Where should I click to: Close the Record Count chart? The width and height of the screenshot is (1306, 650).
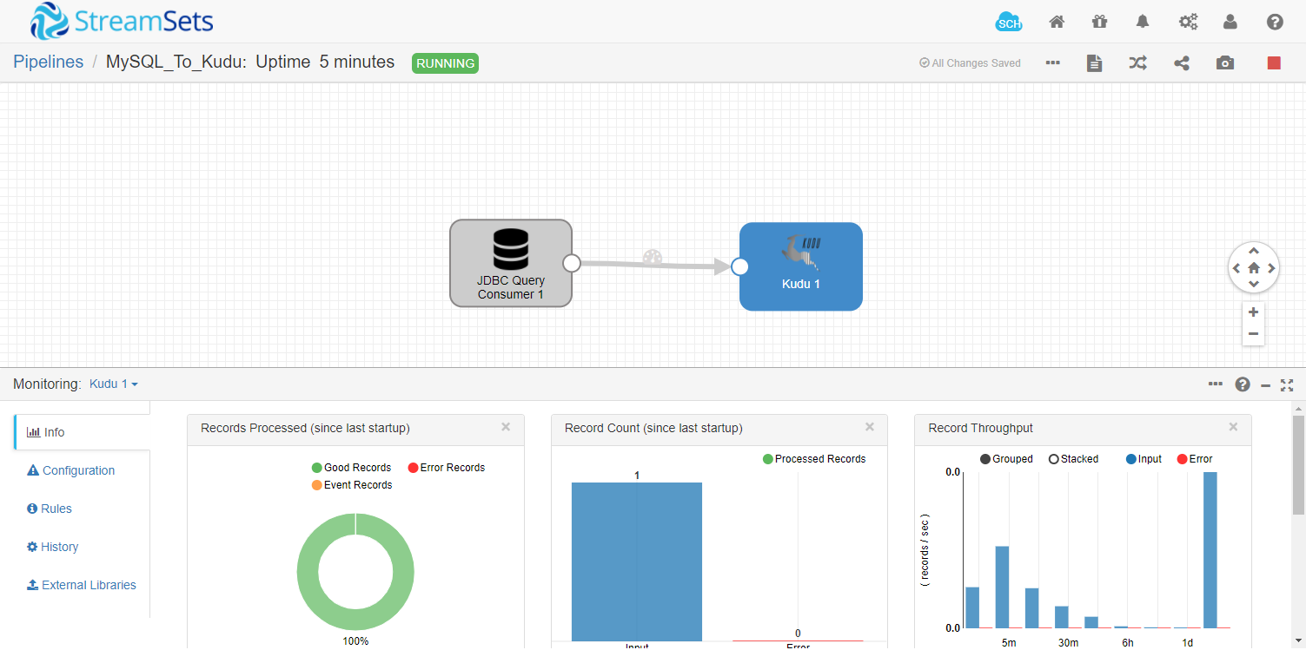(x=869, y=427)
